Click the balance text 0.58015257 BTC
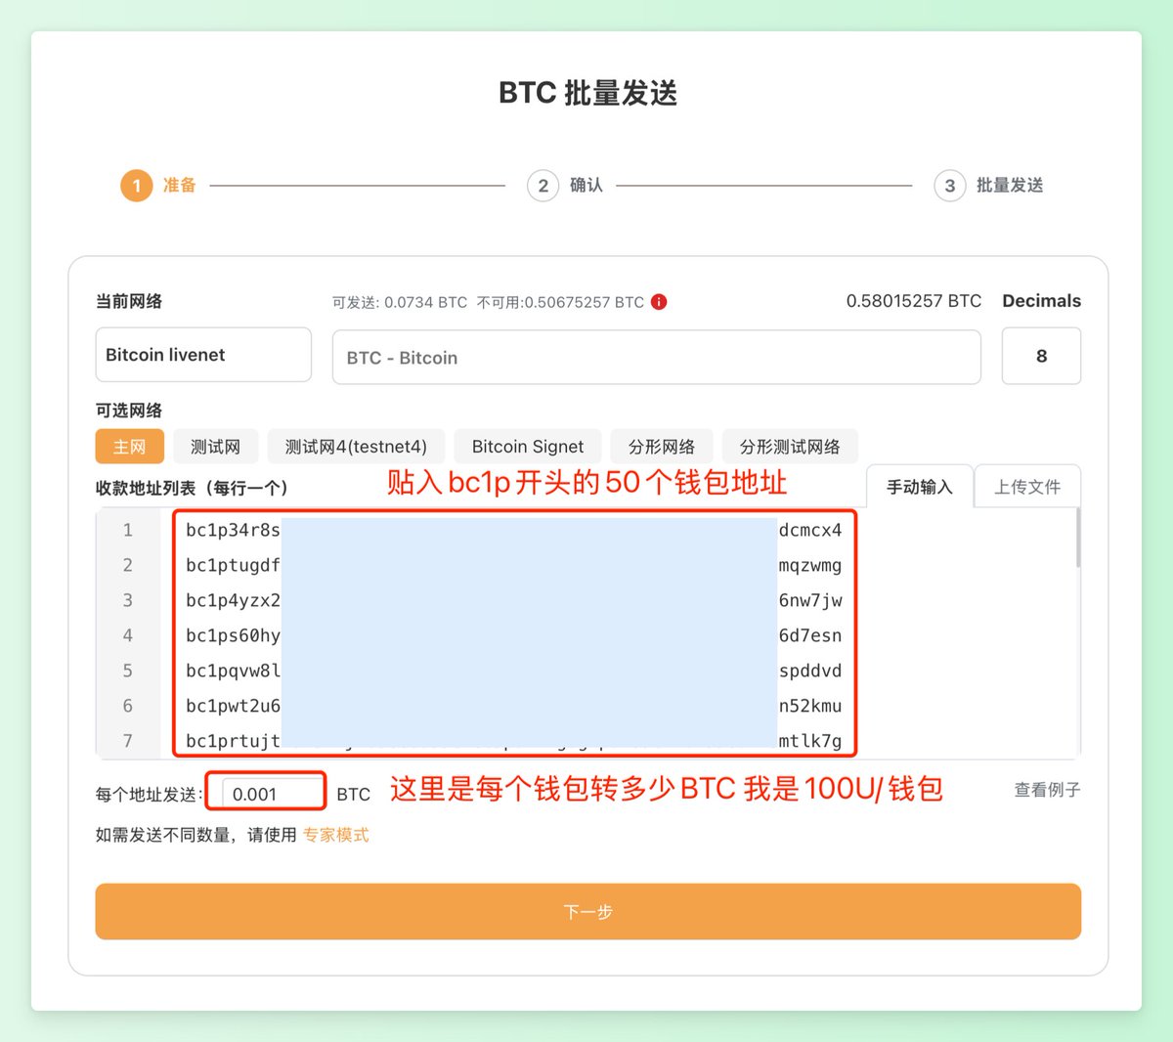 (x=914, y=301)
